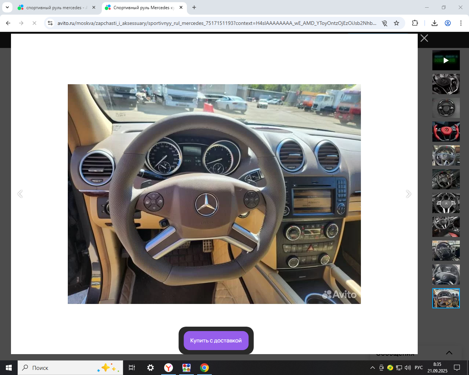Close the 'Спортивный руль Mercedes' listing tab

click(181, 7)
